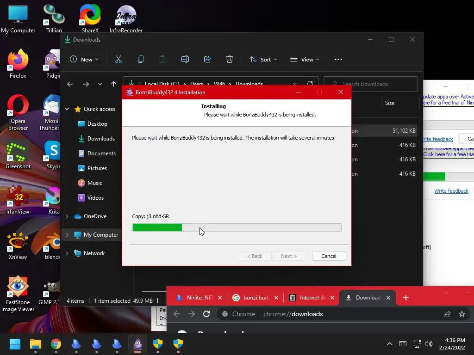Refresh the Downloads folder view
Viewport: 474px width, 355px height.
tap(310, 84)
